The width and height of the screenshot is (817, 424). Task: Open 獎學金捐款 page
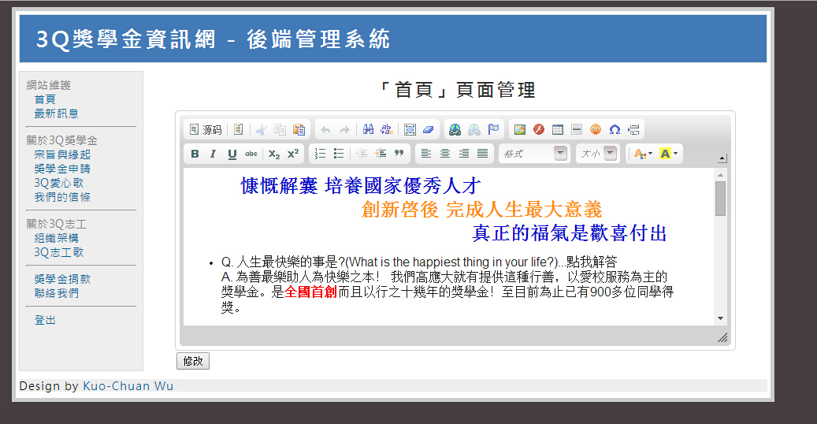62,279
